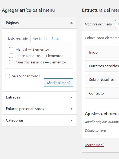The width and height of the screenshot is (119, 159).
Task: Open the Enlaces personalizados accordion header
Action: [x=39, y=109]
